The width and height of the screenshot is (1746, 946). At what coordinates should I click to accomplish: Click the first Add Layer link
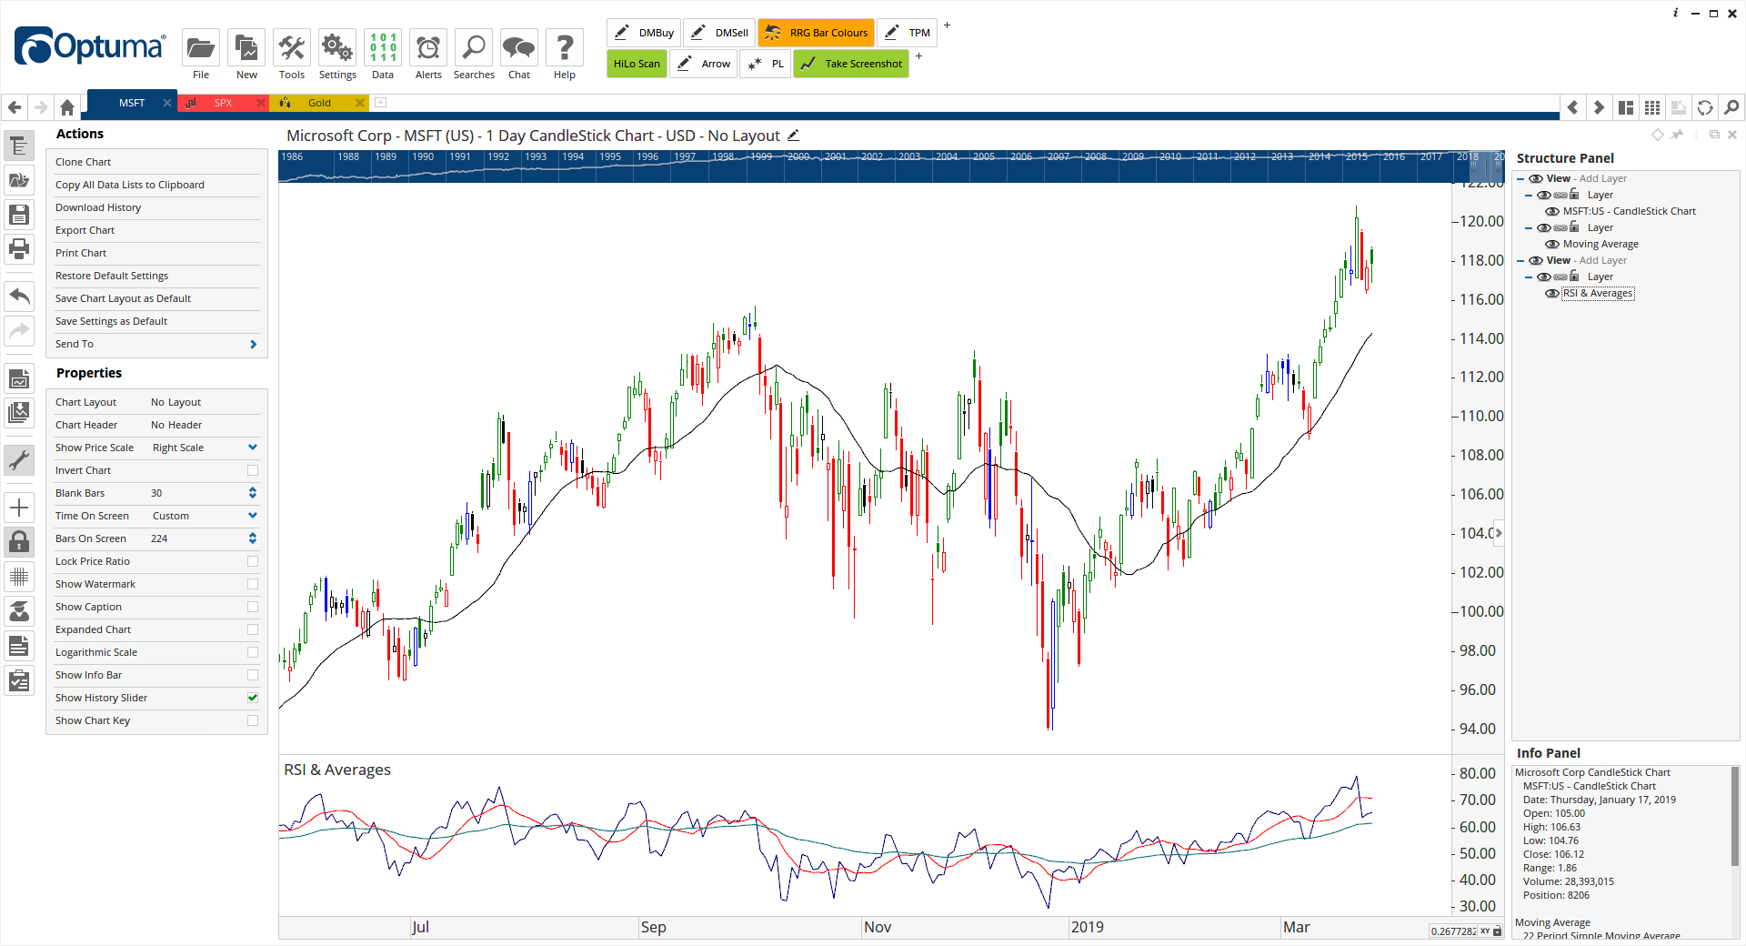pyautogui.click(x=1602, y=178)
